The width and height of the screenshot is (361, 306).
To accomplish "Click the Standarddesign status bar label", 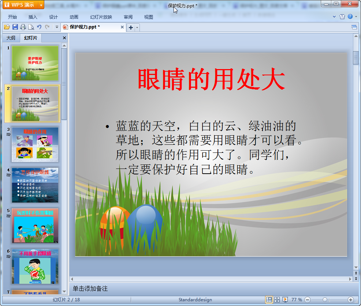I will (x=195, y=299).
